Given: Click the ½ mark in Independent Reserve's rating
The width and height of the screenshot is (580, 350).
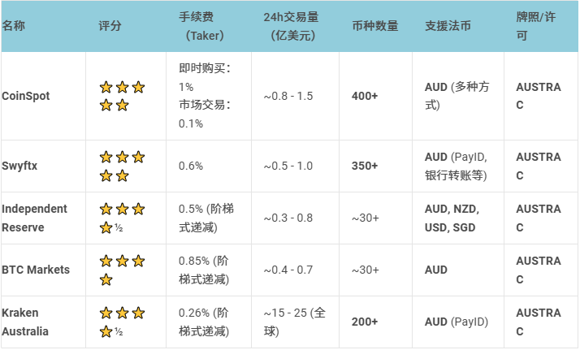Looking at the screenshot, I should click(117, 228).
